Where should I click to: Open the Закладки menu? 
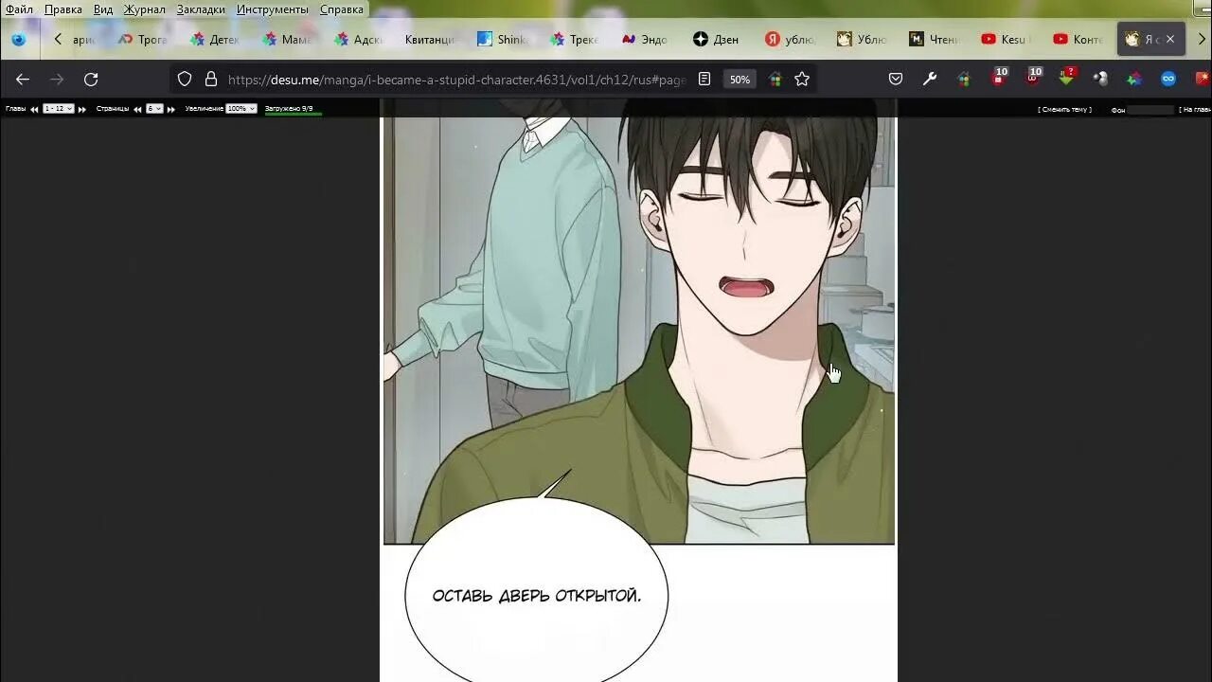tap(201, 9)
